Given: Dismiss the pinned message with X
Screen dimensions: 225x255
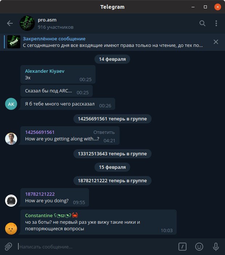Looking at the screenshot, I should coord(216,42).
